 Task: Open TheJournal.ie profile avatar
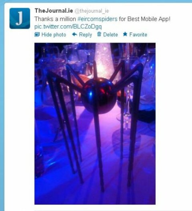pyautogui.click(x=20, y=18)
